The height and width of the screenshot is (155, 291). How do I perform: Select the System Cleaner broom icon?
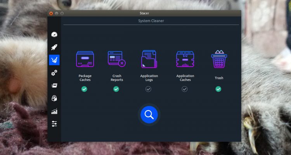54,60
